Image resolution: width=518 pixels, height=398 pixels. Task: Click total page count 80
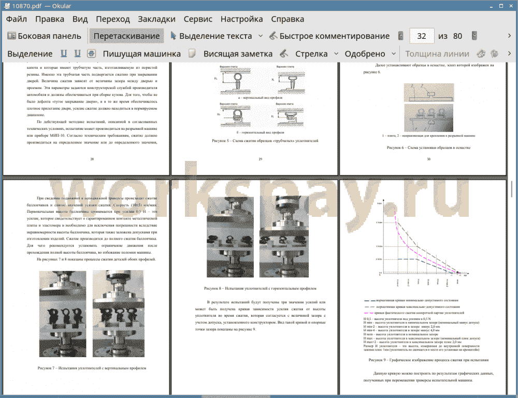[x=457, y=36]
